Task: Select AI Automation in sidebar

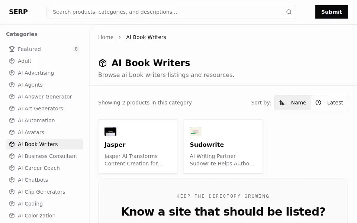Action: (x=45, y=120)
